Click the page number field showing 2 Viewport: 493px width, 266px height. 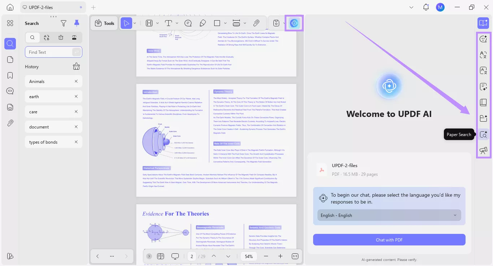click(x=192, y=256)
